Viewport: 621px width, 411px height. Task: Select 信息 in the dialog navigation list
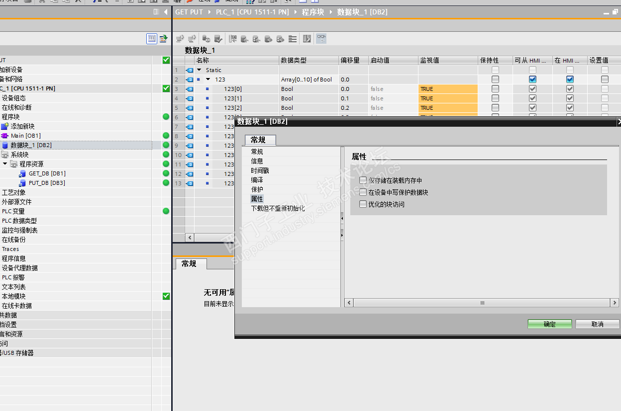257,161
